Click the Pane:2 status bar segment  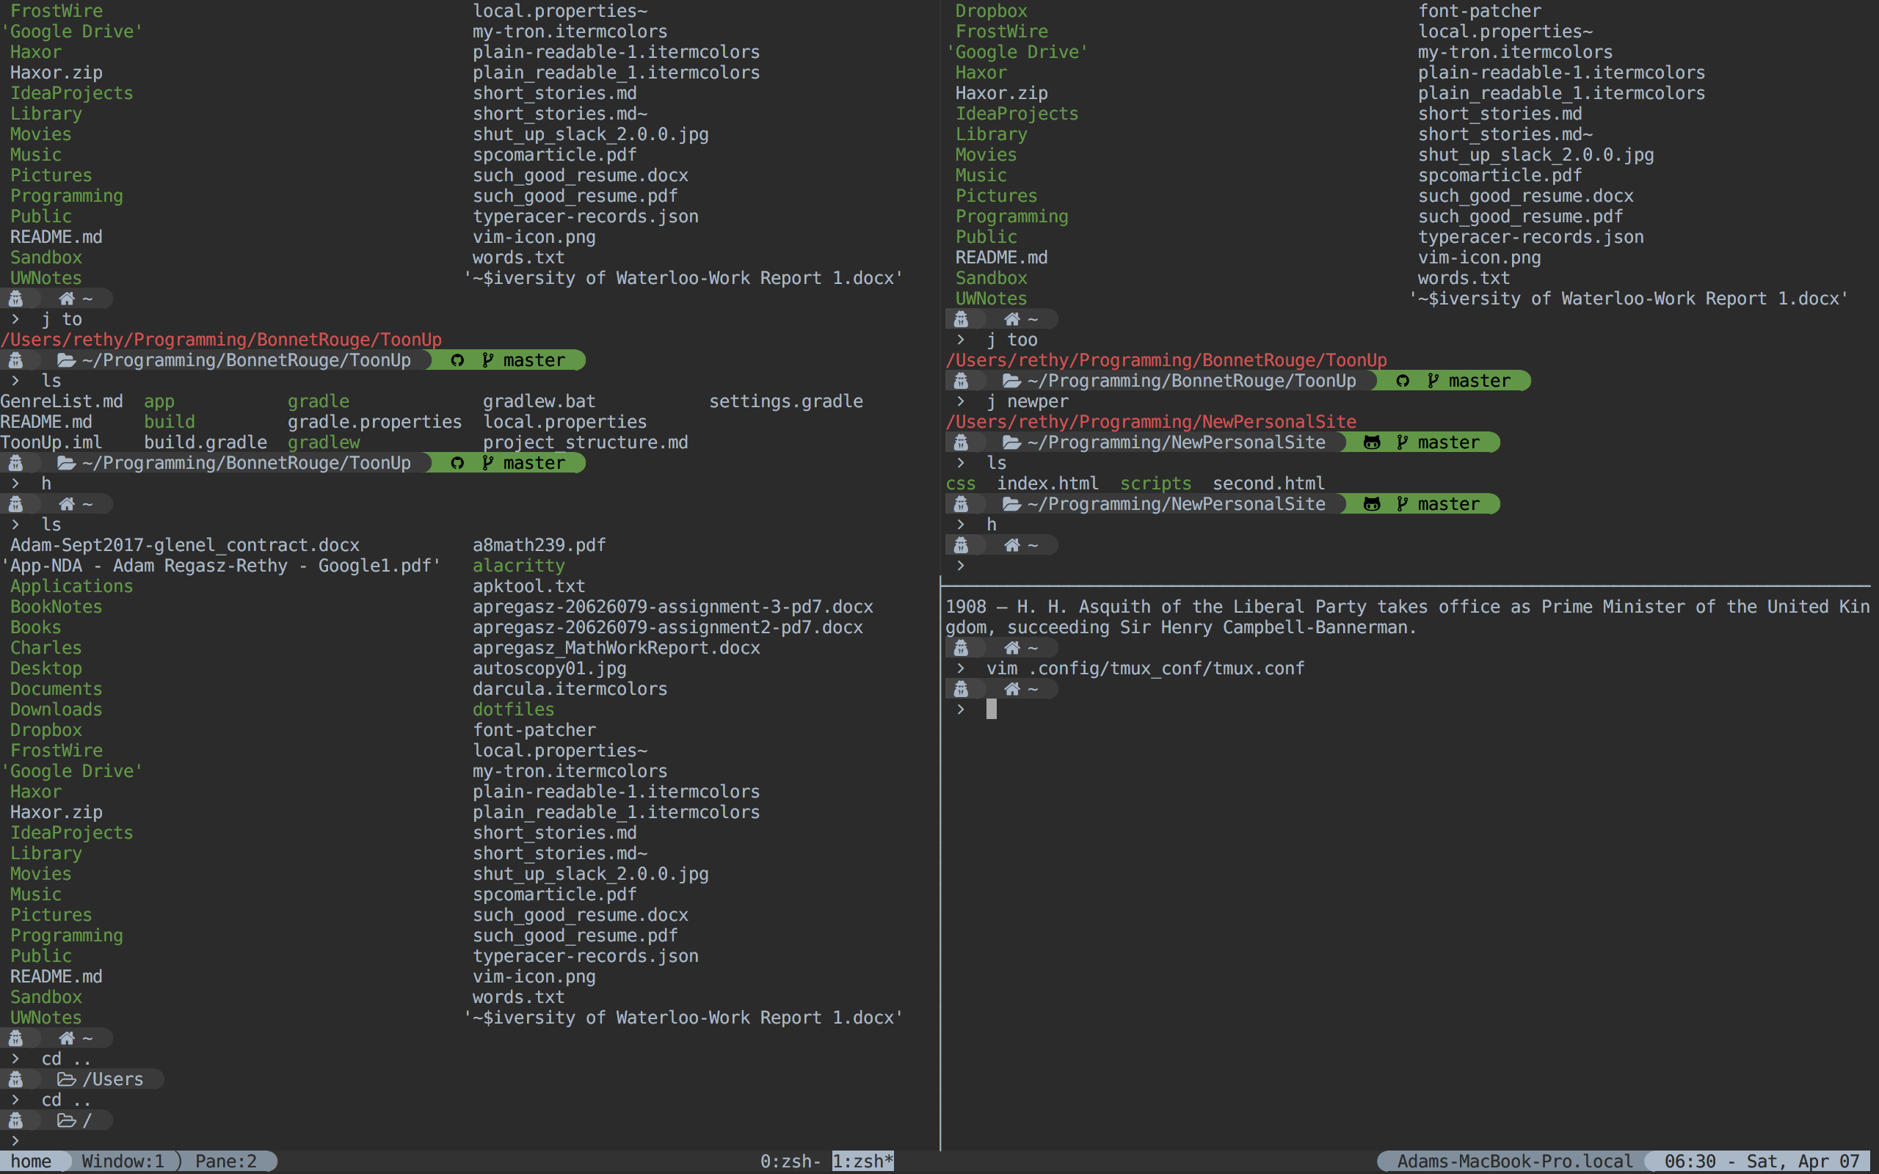(x=225, y=1162)
